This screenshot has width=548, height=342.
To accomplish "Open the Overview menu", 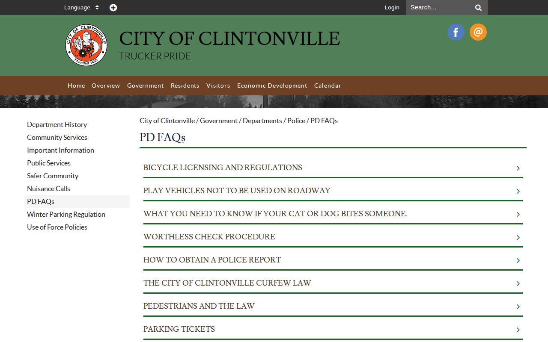I will pos(106,85).
